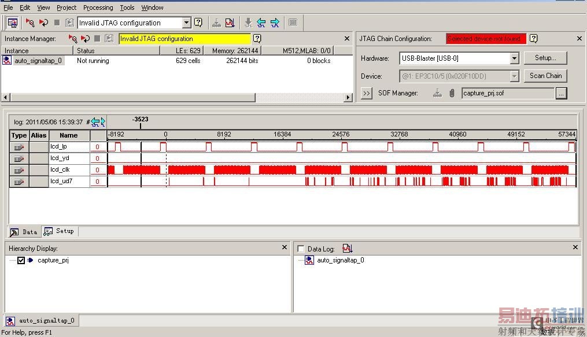Click SOF Manager program device icon
Screen dimensions: 587x337
pyautogui.click(x=437, y=94)
